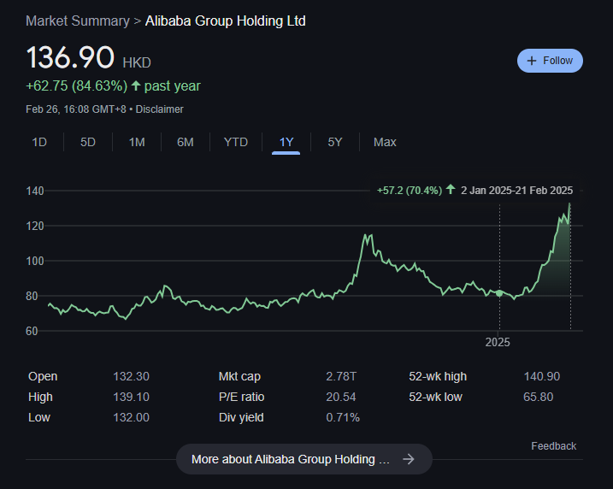
Task: Click the 52-wk high label
Action: (x=438, y=376)
